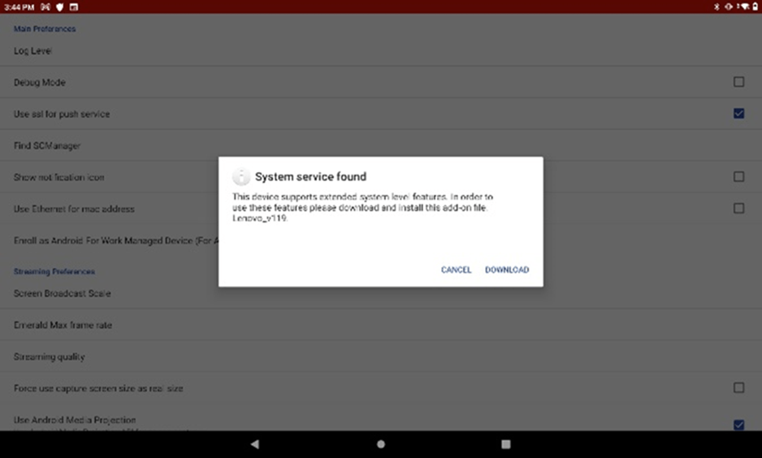Tap the shield icon in status bar

59,6
